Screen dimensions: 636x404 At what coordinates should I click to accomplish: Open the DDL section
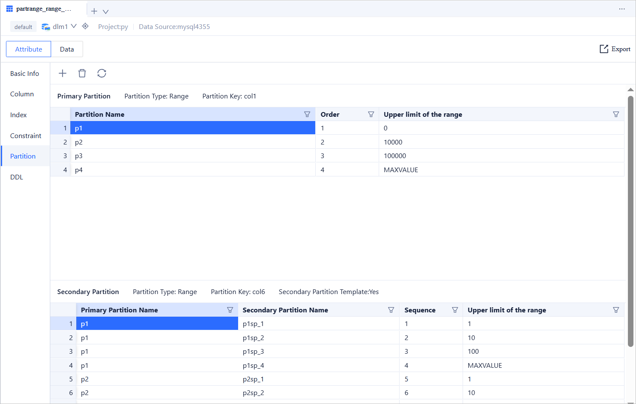[17, 177]
